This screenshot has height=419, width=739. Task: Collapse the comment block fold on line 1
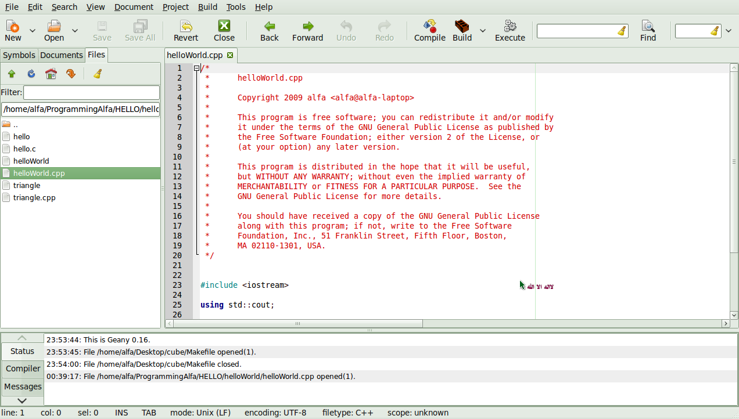[x=196, y=68]
